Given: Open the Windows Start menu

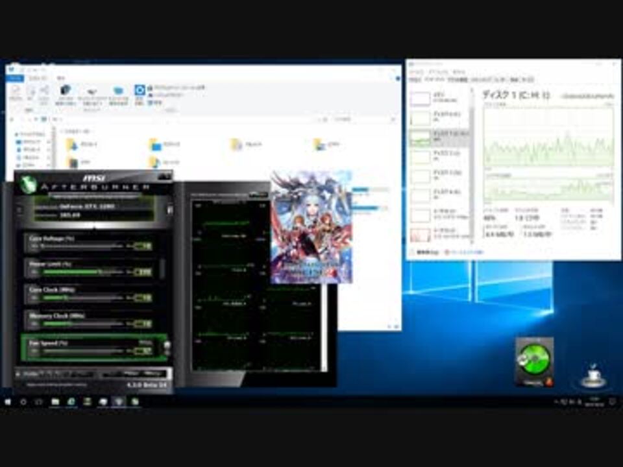Looking at the screenshot, I should pyautogui.click(x=8, y=402).
